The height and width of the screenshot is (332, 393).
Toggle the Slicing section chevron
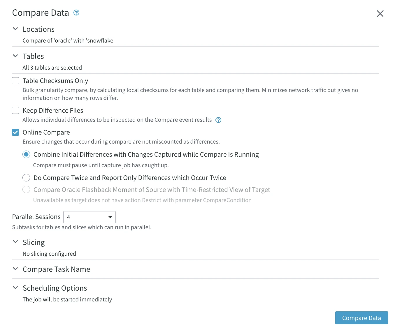pos(15,242)
